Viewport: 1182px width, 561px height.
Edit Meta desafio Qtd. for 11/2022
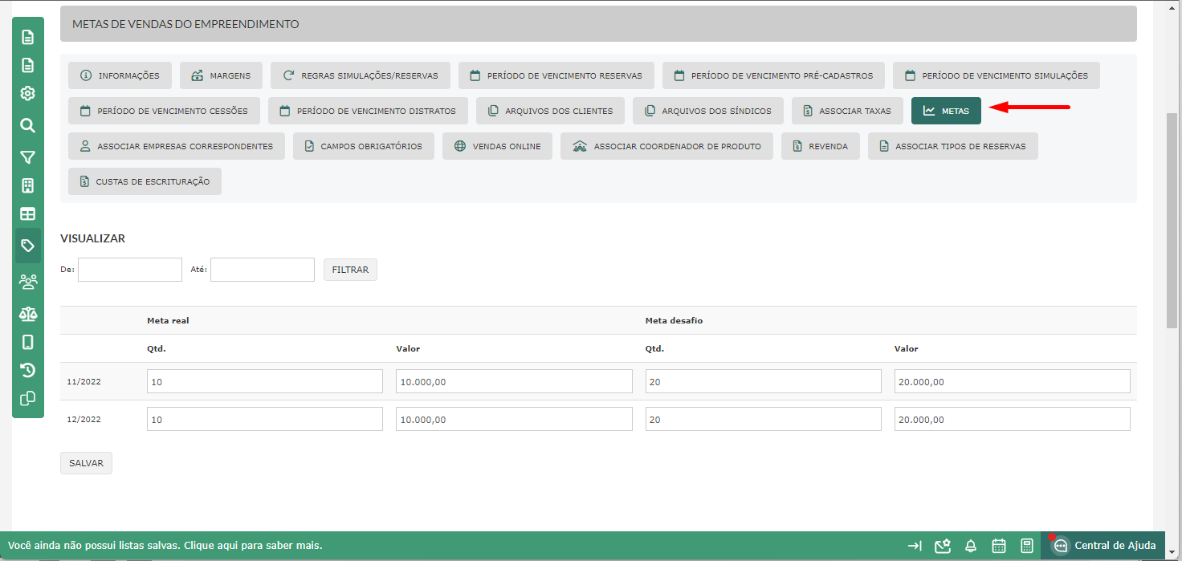coord(764,381)
